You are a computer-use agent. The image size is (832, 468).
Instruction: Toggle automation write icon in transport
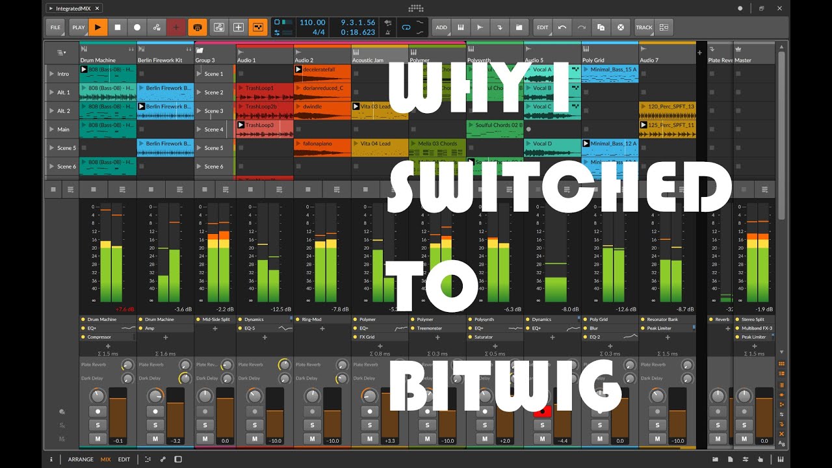click(156, 27)
